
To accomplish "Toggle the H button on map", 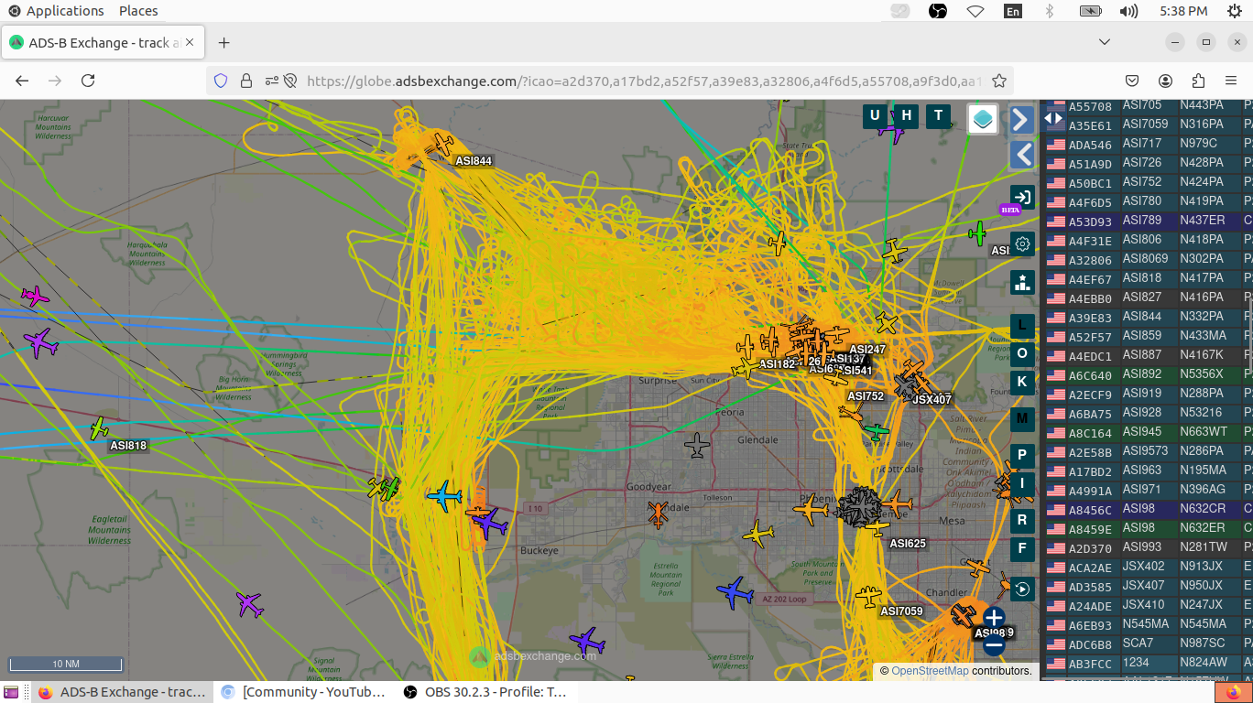I will click(907, 115).
